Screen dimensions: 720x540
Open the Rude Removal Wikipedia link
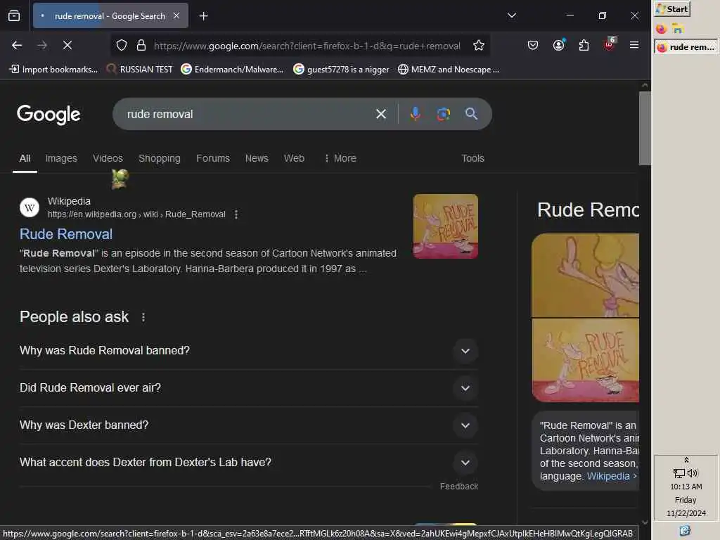click(x=65, y=234)
